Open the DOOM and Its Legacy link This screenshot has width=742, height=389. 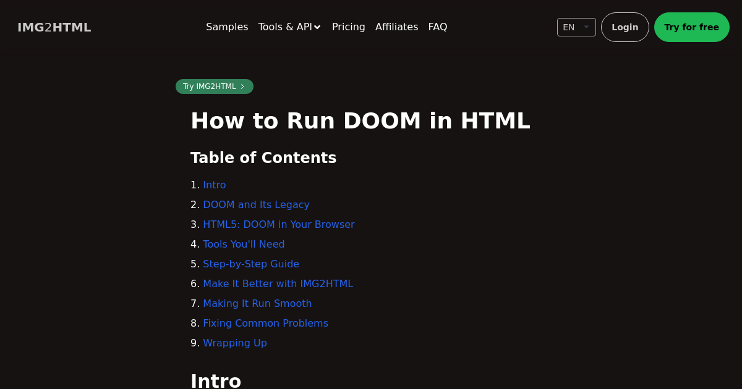(x=256, y=205)
